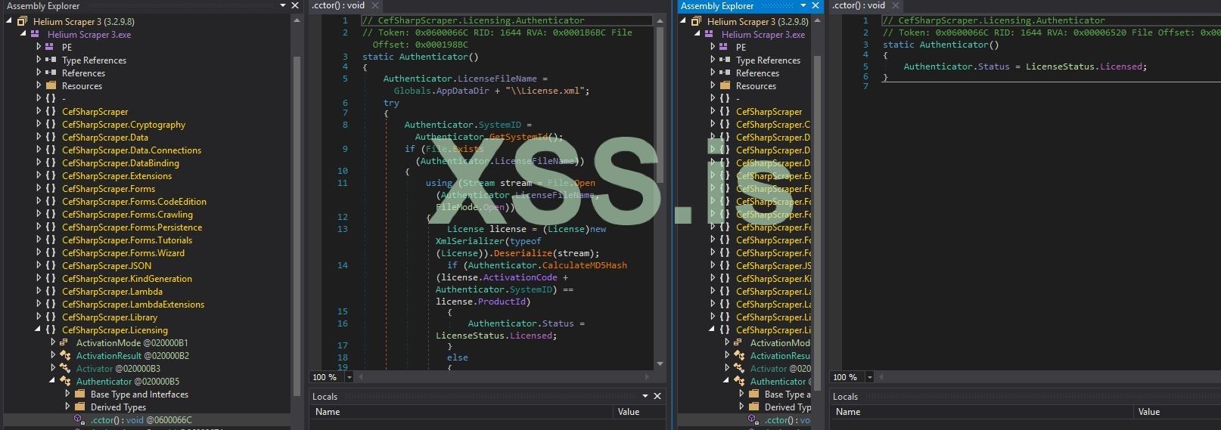Collapse Helium Scraper 3.exe module in right window
Viewport: 1221px width, 430px height.
[x=698, y=34]
